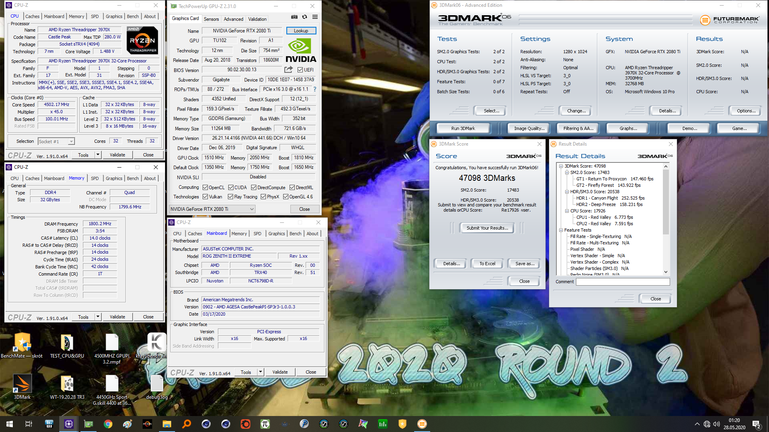Toggle the OpenGL 4.6 checkbox

(286, 196)
